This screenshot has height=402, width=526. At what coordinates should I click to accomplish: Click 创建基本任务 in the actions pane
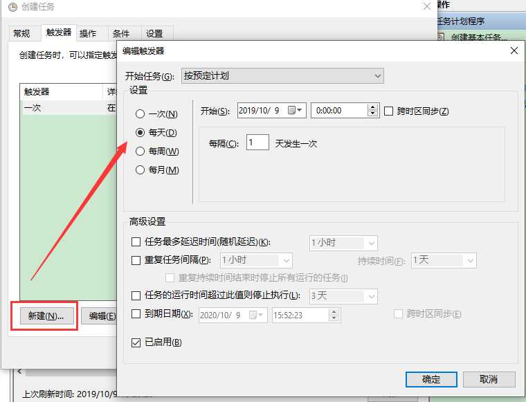coord(479,37)
